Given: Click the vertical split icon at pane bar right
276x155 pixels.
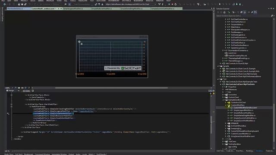Looking at the screenshot, I should [x=209, y=91].
